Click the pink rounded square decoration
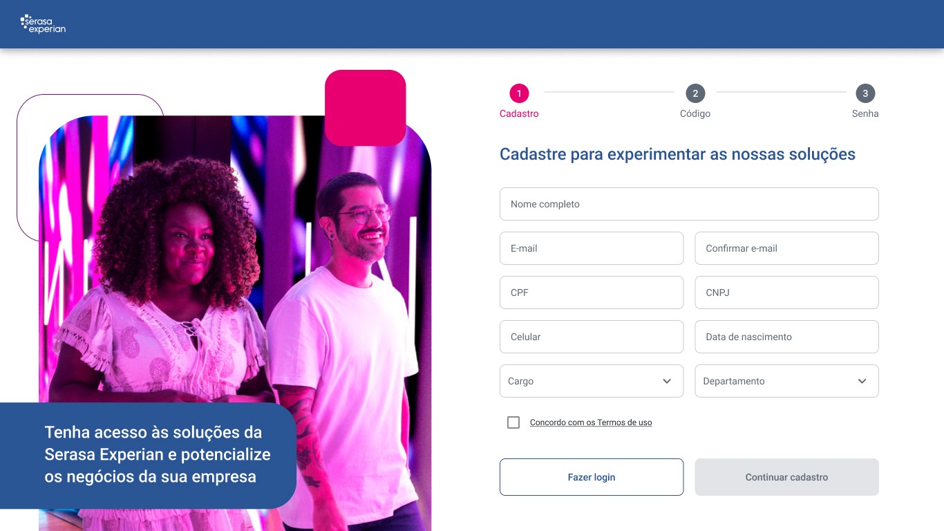The image size is (944, 531). coord(365,108)
